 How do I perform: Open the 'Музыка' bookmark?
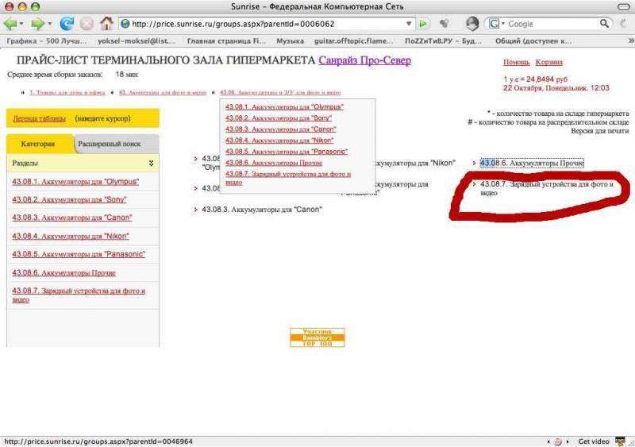pyautogui.click(x=290, y=41)
